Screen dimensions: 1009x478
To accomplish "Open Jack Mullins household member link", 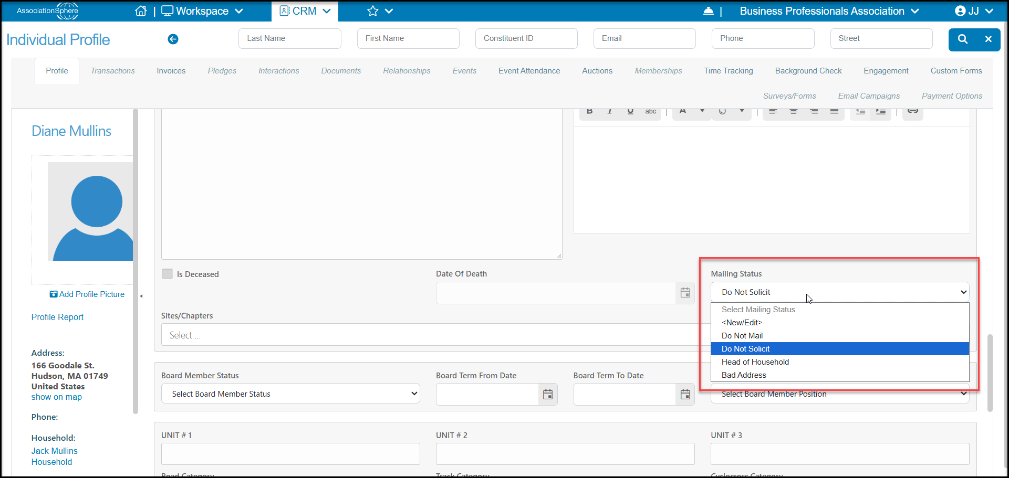I will click(x=55, y=451).
